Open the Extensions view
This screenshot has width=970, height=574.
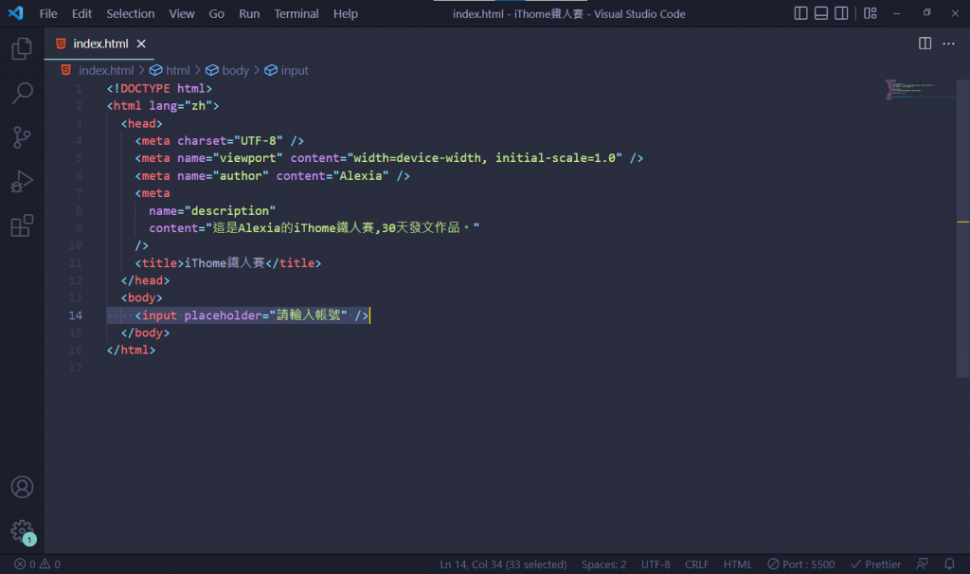[x=22, y=225]
